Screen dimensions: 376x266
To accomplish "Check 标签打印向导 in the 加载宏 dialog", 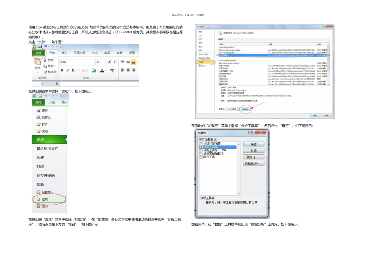I will [x=201, y=144].
